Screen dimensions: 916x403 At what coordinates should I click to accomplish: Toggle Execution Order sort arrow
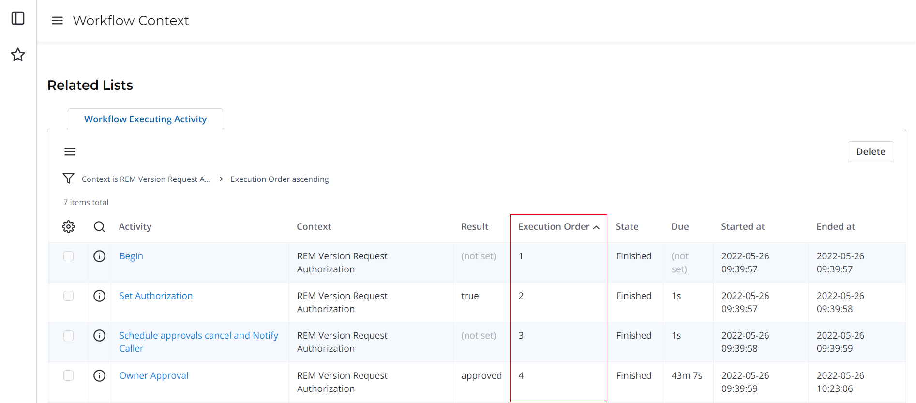coord(596,227)
